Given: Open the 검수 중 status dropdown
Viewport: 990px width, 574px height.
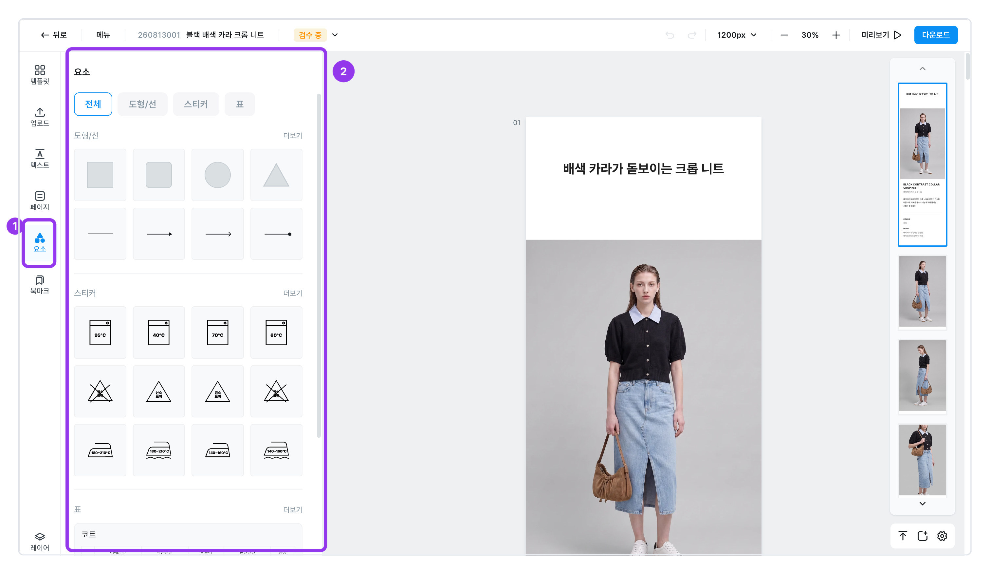Looking at the screenshot, I should pos(316,35).
